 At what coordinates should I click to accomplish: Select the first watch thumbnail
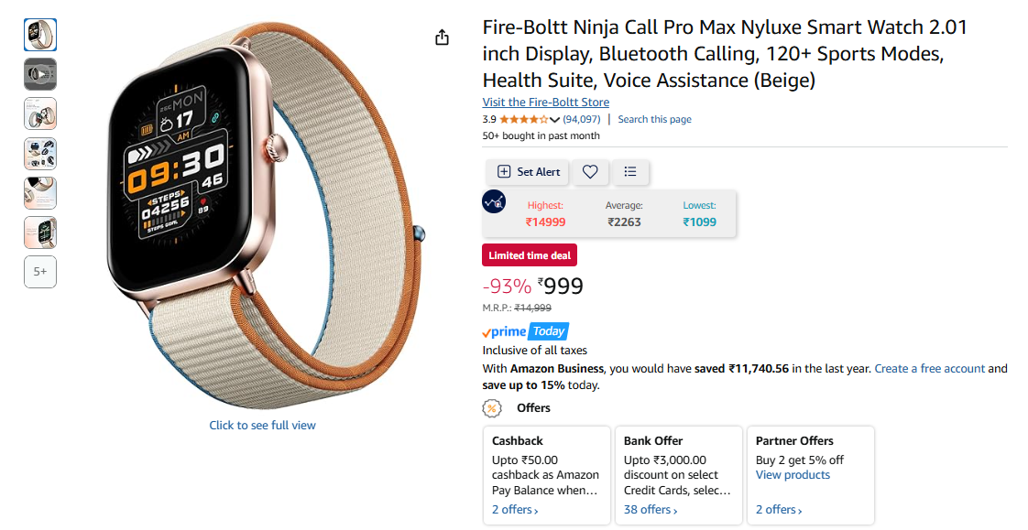point(40,36)
